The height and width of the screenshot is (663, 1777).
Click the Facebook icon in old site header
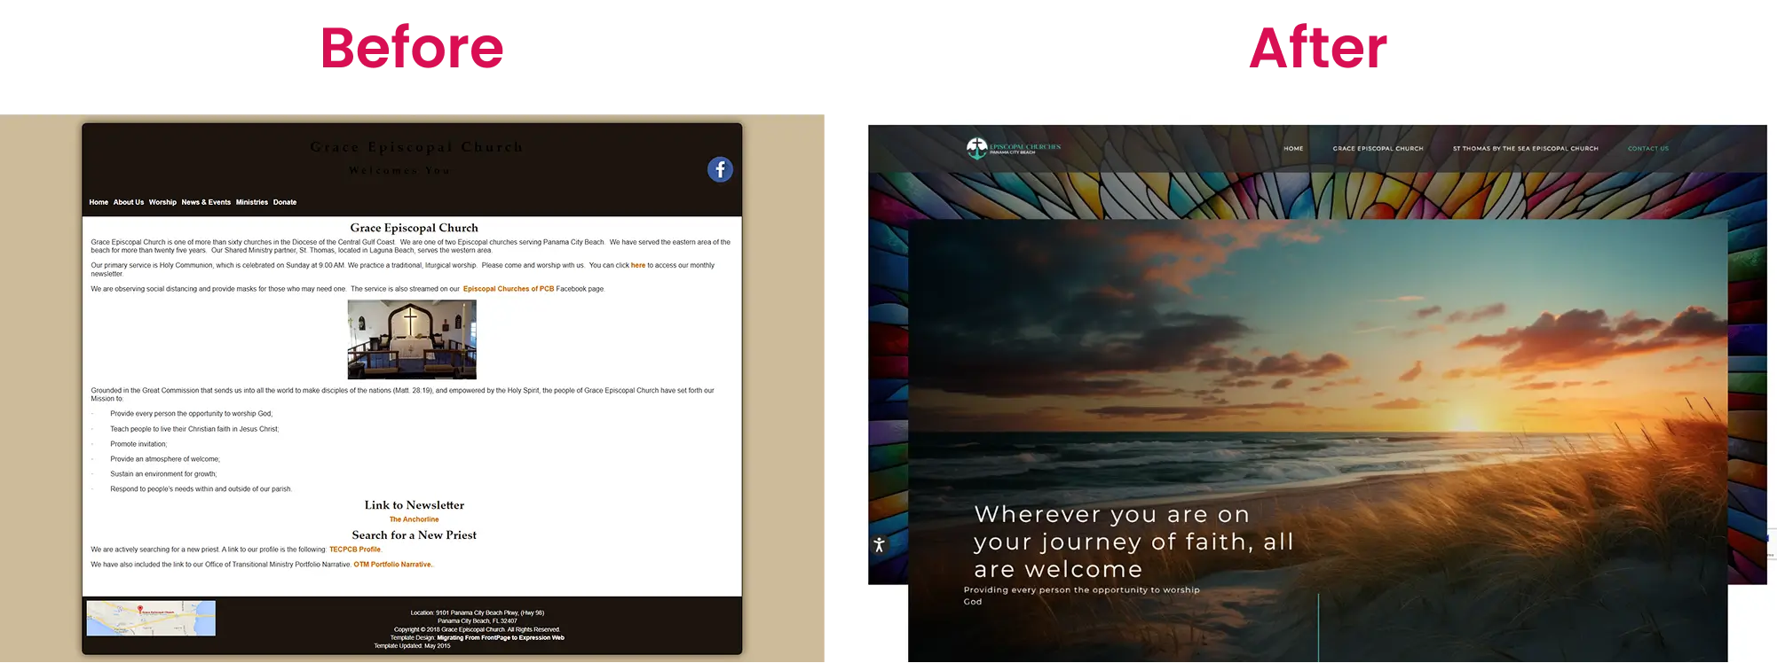click(720, 169)
